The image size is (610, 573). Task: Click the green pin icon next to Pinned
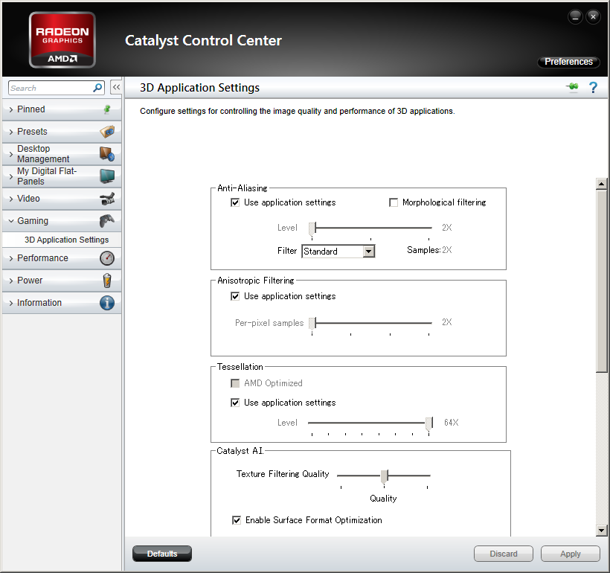pyautogui.click(x=107, y=109)
